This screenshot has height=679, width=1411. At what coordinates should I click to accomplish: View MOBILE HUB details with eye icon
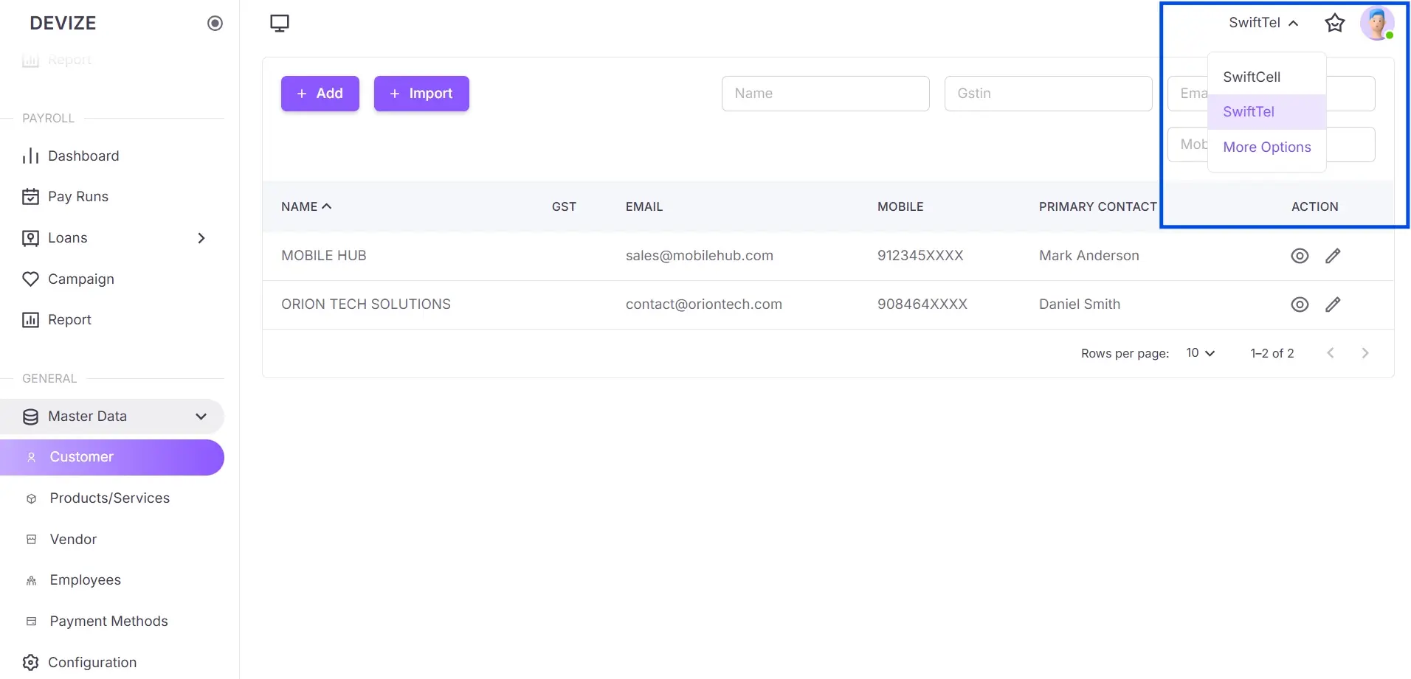click(x=1300, y=256)
